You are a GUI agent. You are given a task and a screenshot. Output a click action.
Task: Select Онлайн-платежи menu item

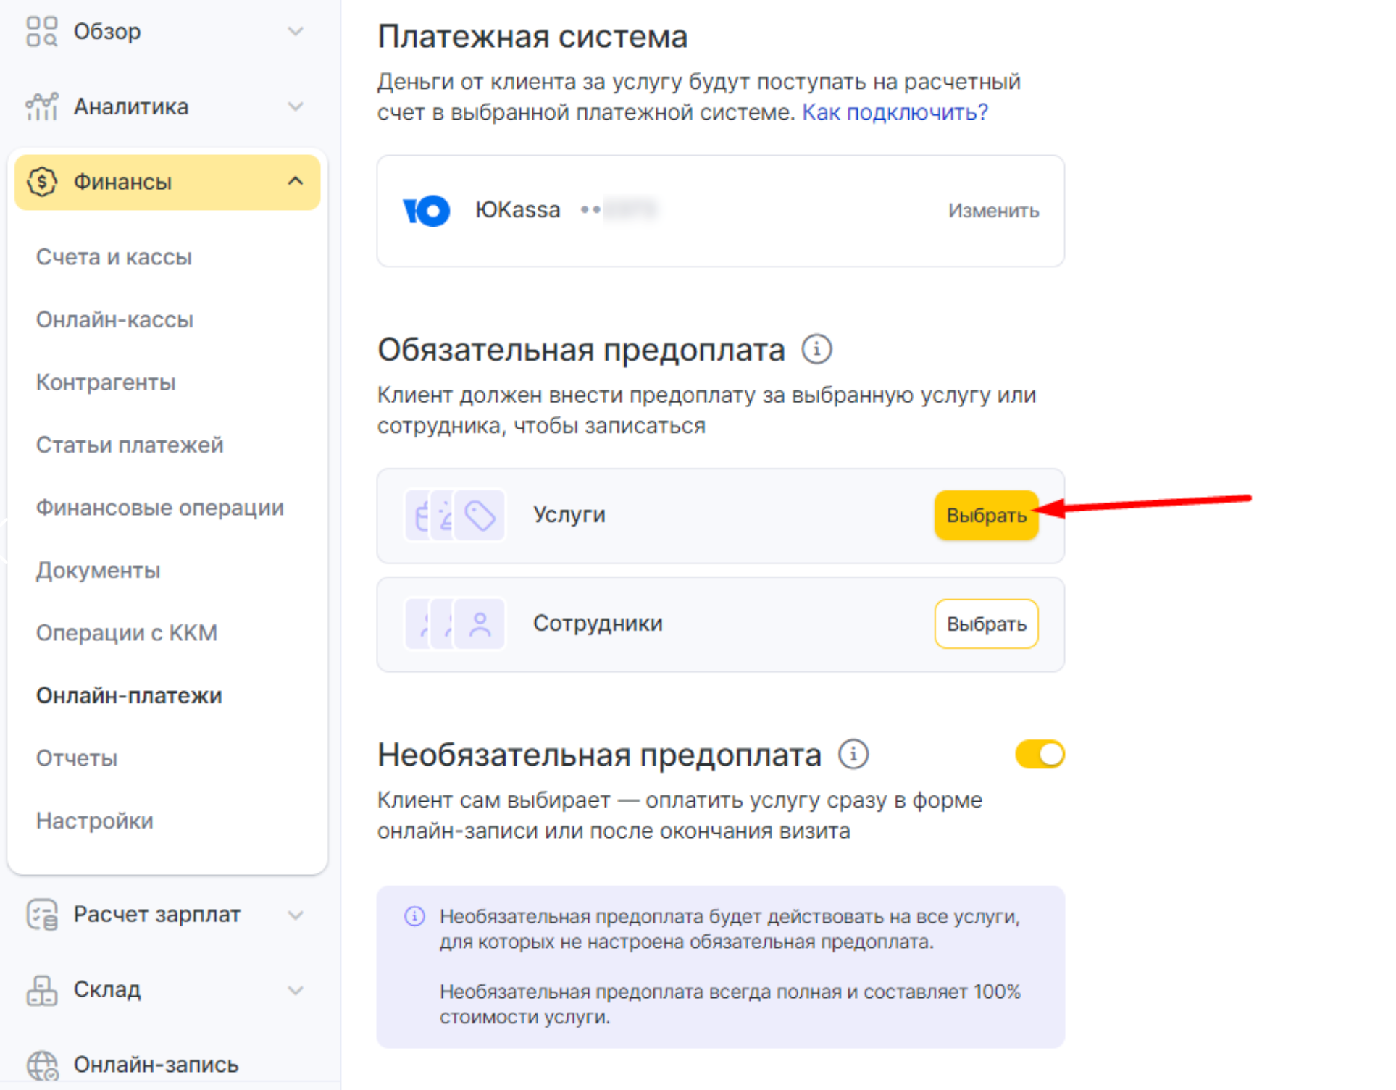coord(129,696)
